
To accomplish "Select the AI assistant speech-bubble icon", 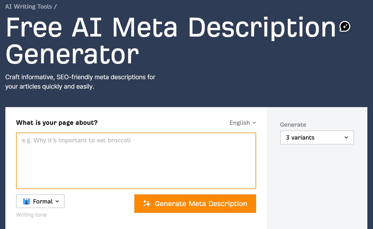I will 344,26.
